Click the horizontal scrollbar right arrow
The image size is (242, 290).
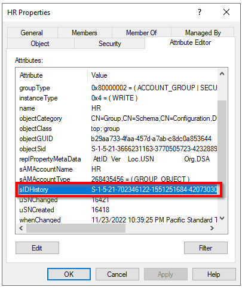click(x=212, y=228)
